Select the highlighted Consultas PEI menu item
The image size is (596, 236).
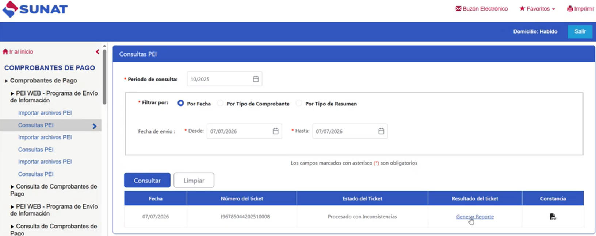(51, 125)
